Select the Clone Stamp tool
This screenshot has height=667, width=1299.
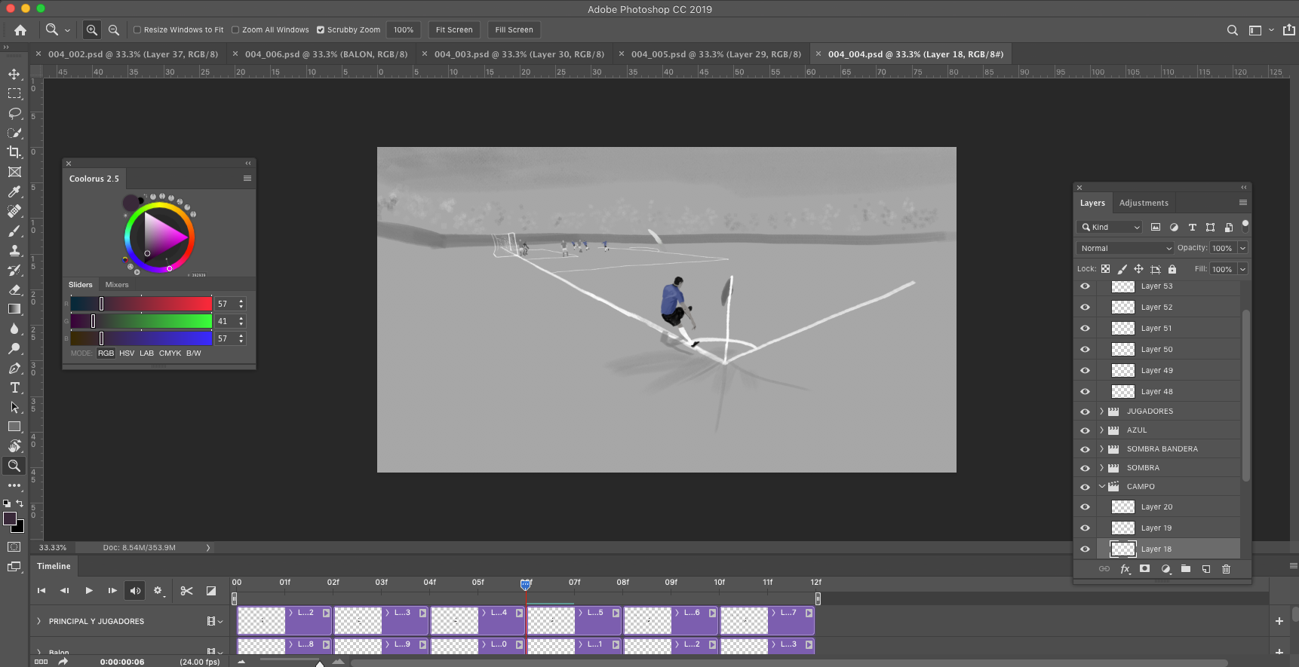coord(14,250)
